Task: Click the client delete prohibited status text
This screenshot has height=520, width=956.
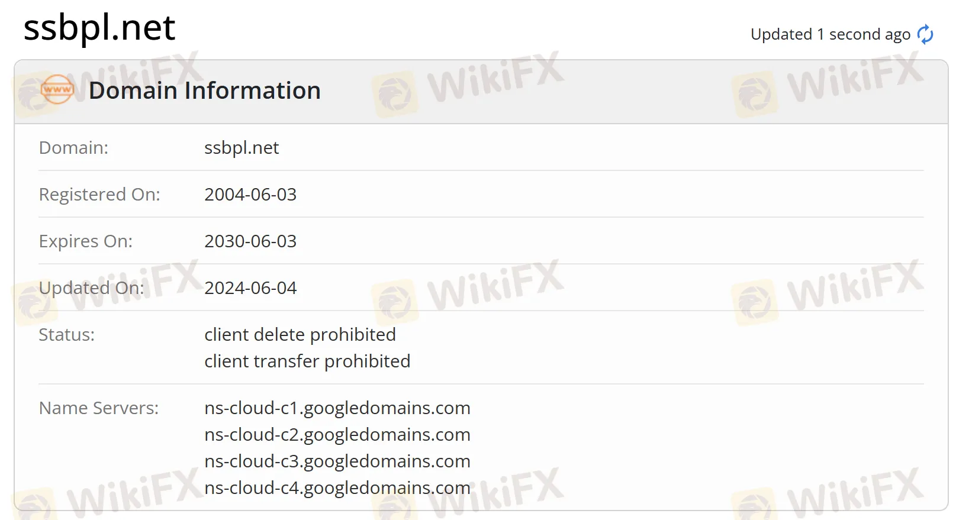Action: click(300, 334)
